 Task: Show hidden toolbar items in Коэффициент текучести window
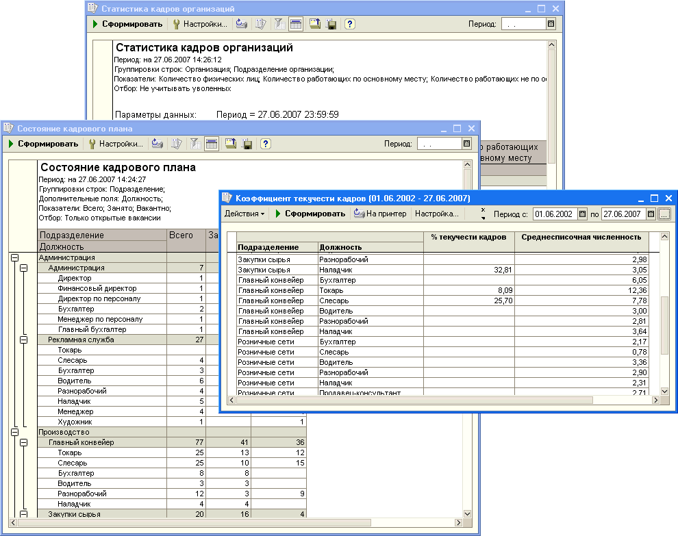click(x=484, y=214)
